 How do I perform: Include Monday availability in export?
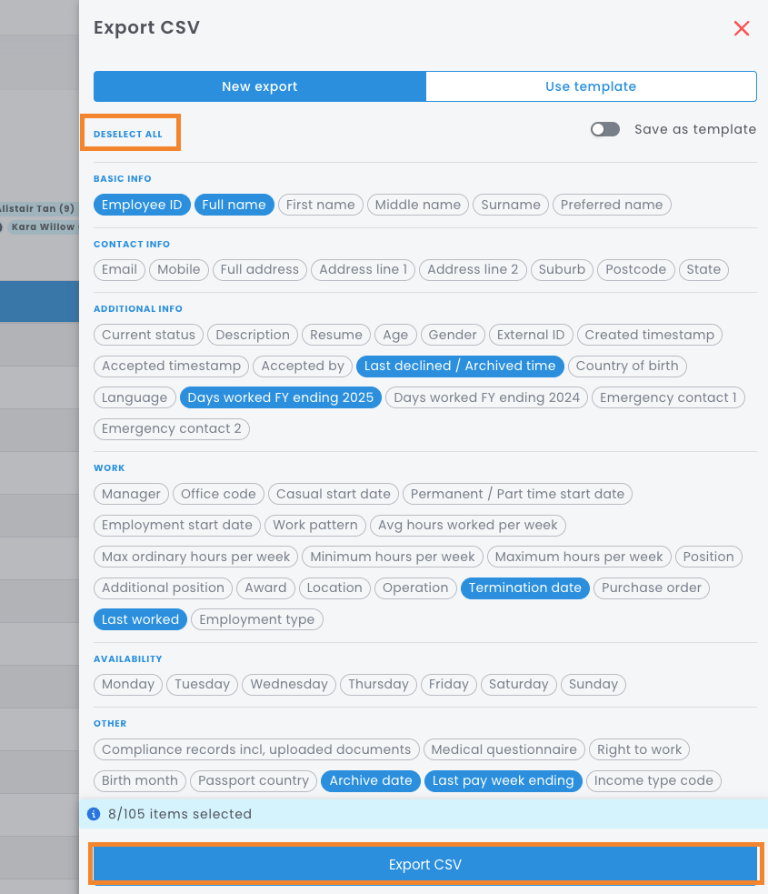tap(128, 684)
